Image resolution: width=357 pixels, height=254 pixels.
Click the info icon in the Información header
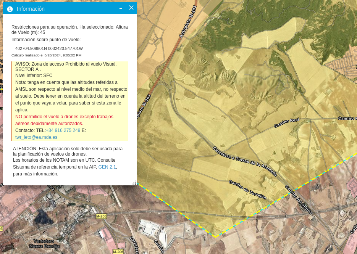10,9
